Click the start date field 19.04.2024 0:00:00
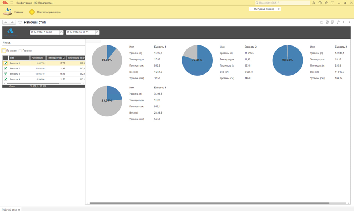 [x=44, y=32]
